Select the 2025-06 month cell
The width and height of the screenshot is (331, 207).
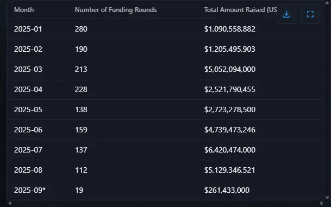pyautogui.click(x=28, y=130)
